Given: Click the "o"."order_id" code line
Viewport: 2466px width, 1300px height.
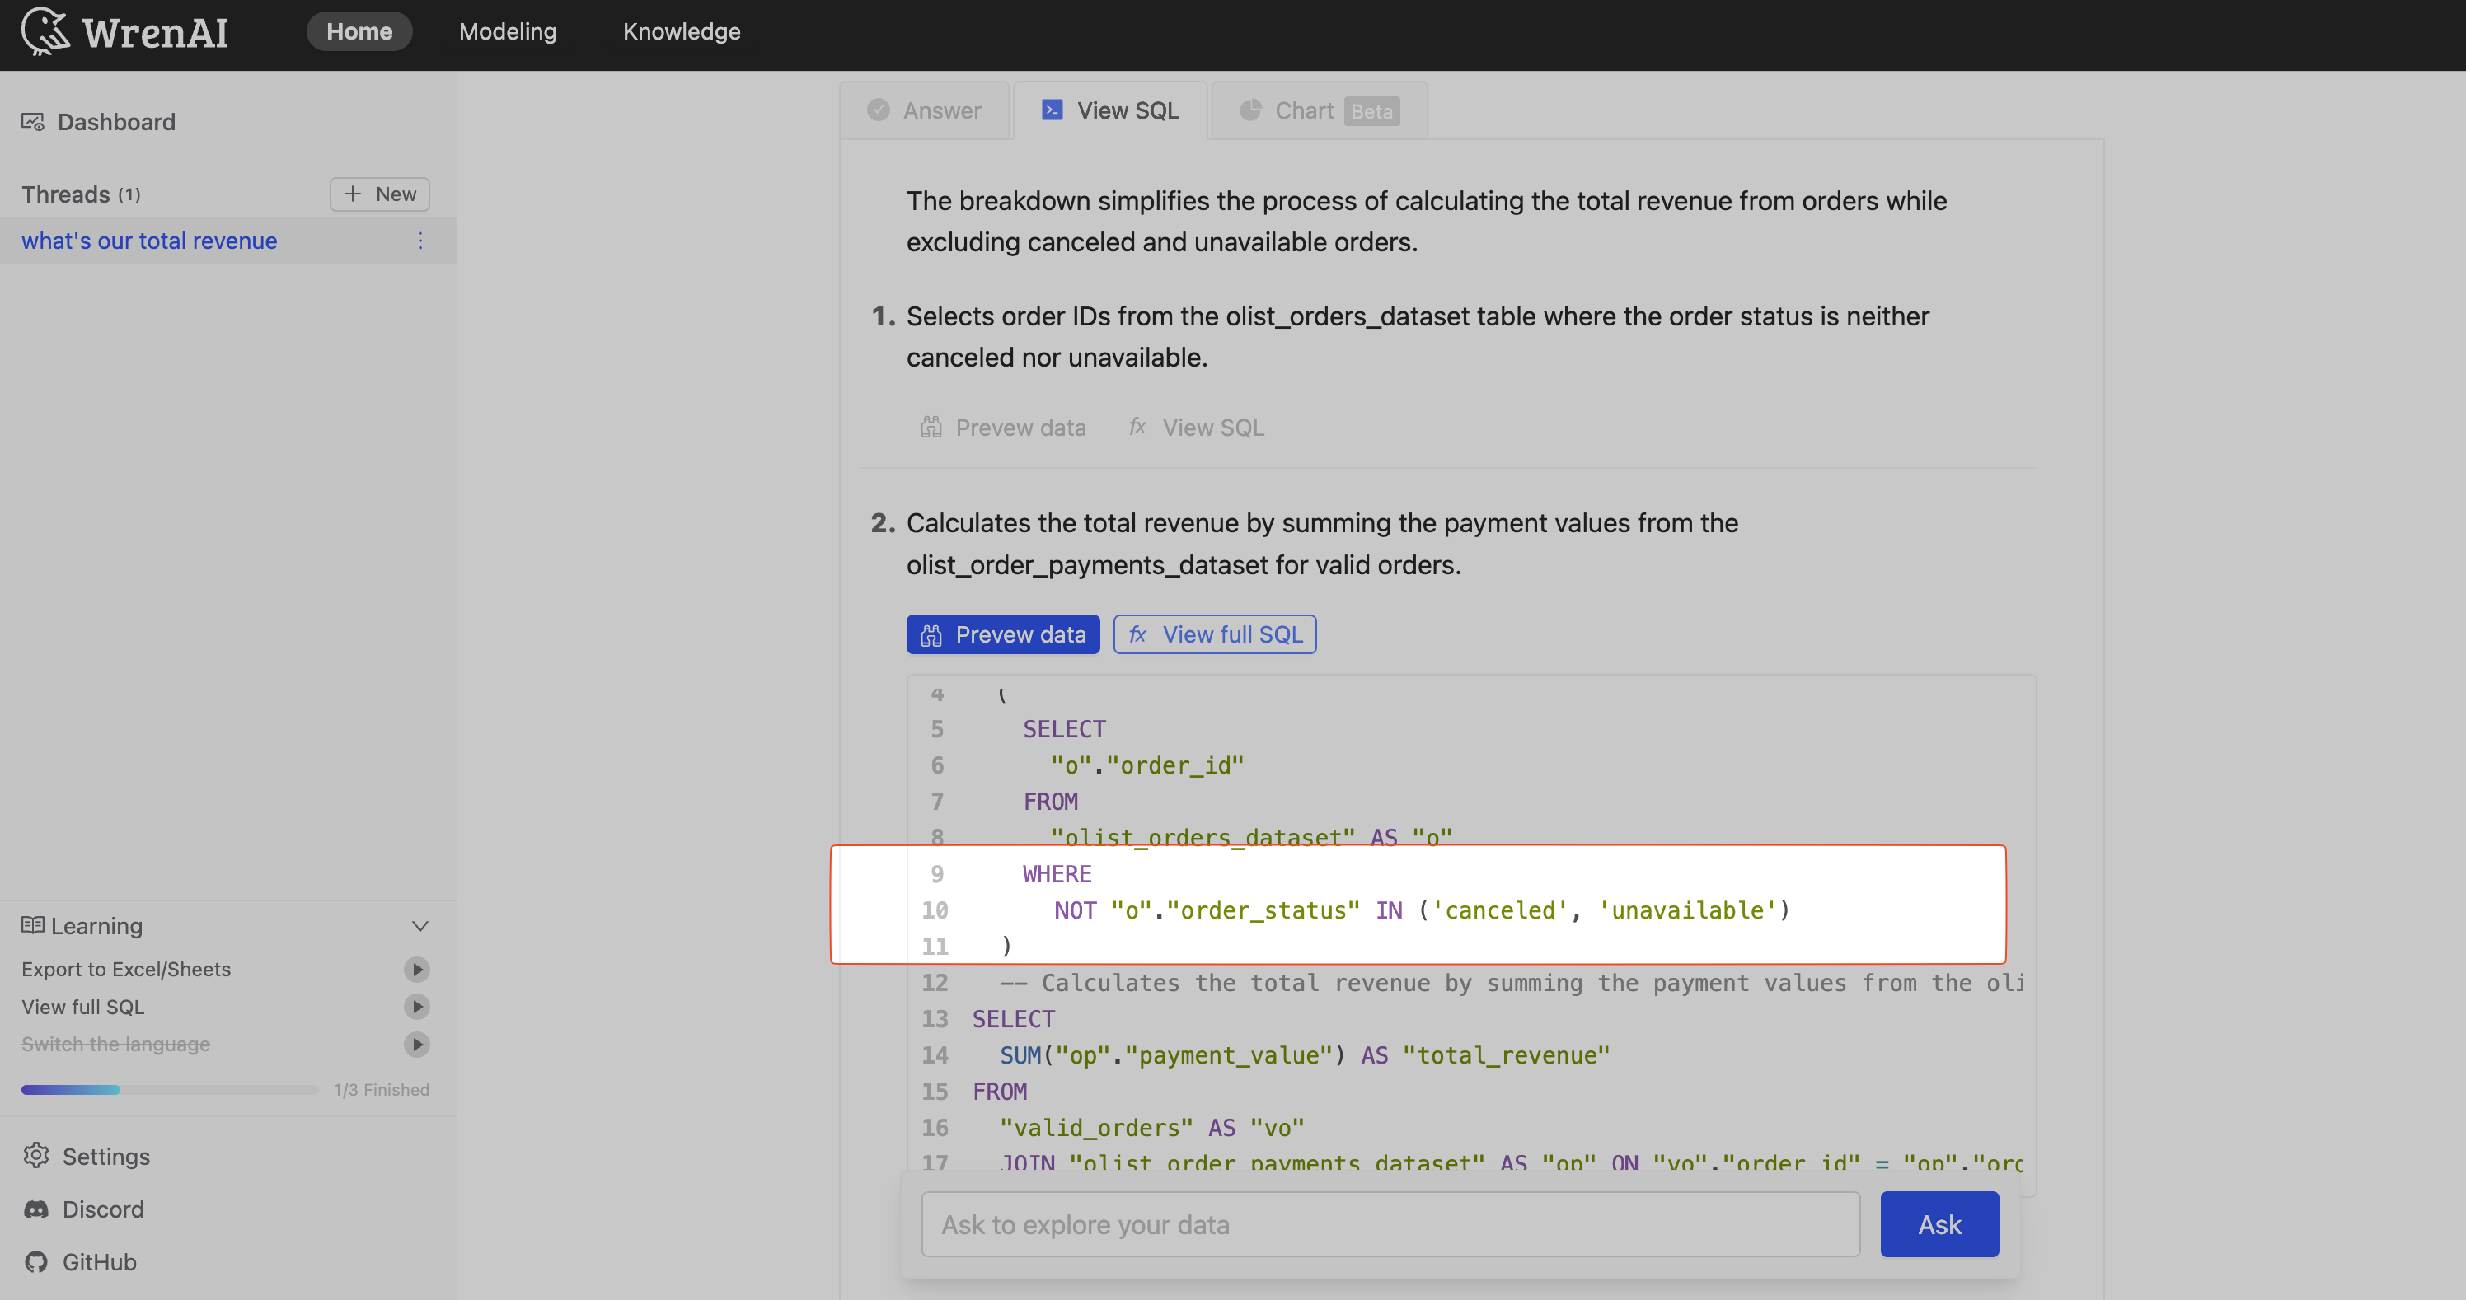Looking at the screenshot, I should pos(1146,765).
